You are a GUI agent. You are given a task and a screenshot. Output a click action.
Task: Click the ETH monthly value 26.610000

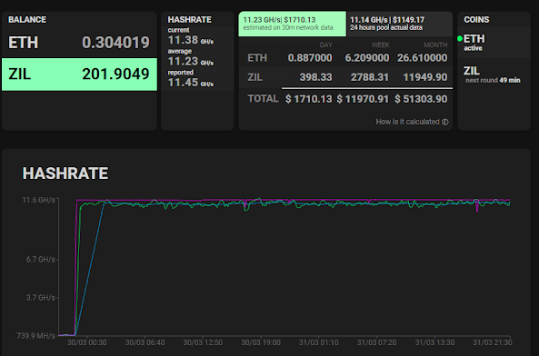(x=423, y=58)
